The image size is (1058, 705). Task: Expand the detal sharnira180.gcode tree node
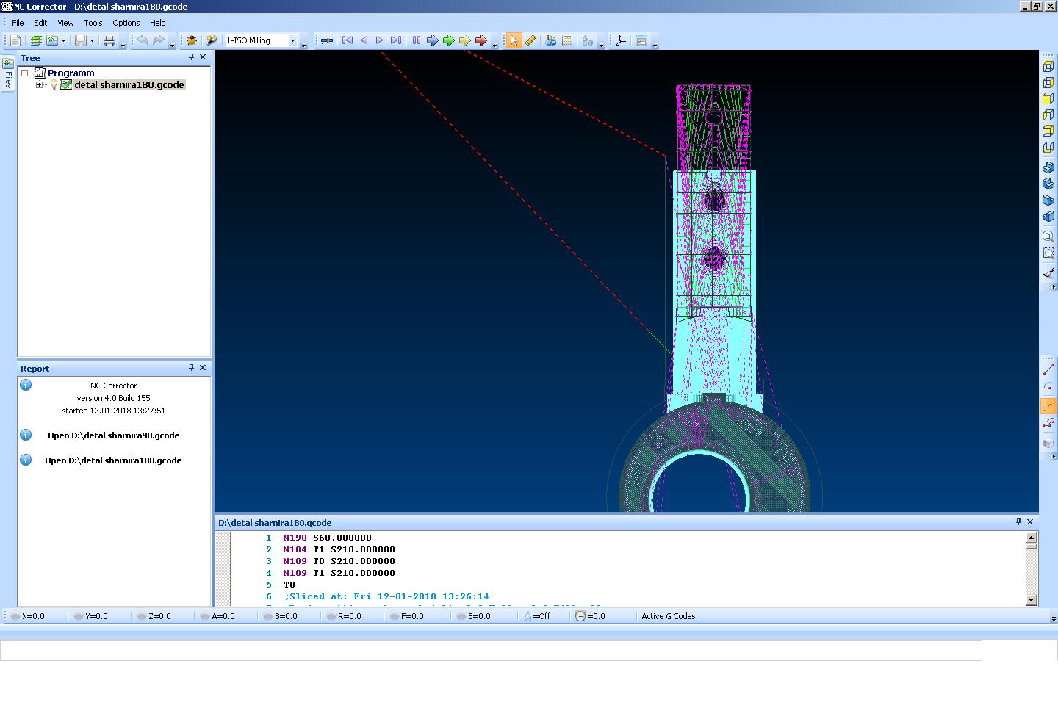click(x=40, y=85)
